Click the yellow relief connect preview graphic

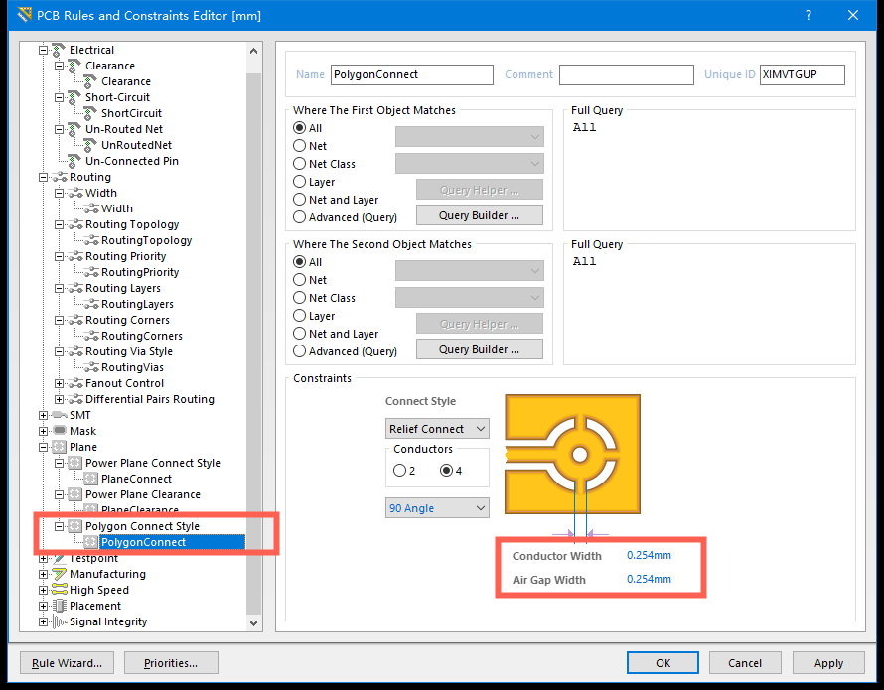[x=572, y=454]
